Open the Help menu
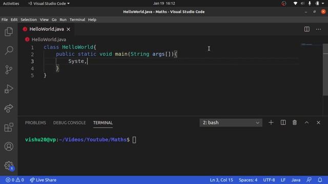 92,19
